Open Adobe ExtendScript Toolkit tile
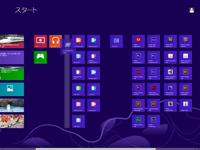 point(171,105)
